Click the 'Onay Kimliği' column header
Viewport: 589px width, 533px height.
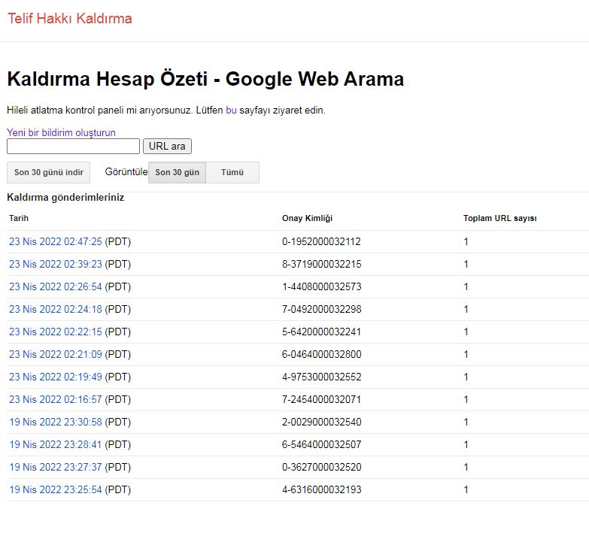307,218
